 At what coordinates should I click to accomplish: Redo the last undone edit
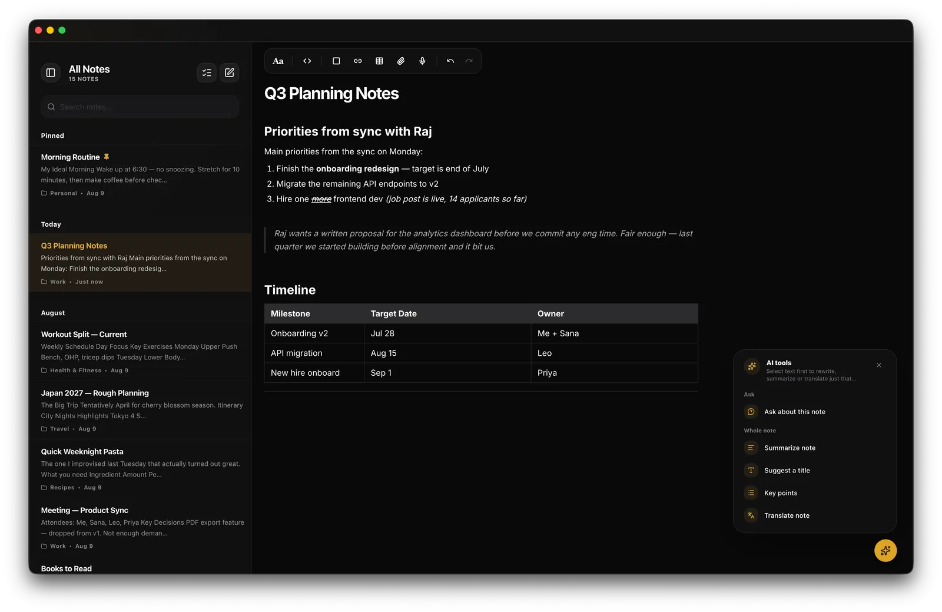469,61
